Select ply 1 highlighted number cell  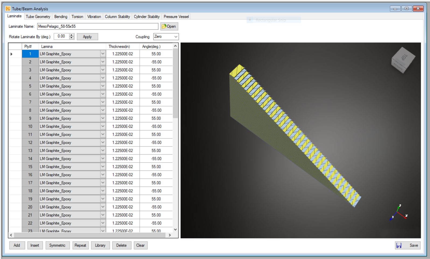30,54
